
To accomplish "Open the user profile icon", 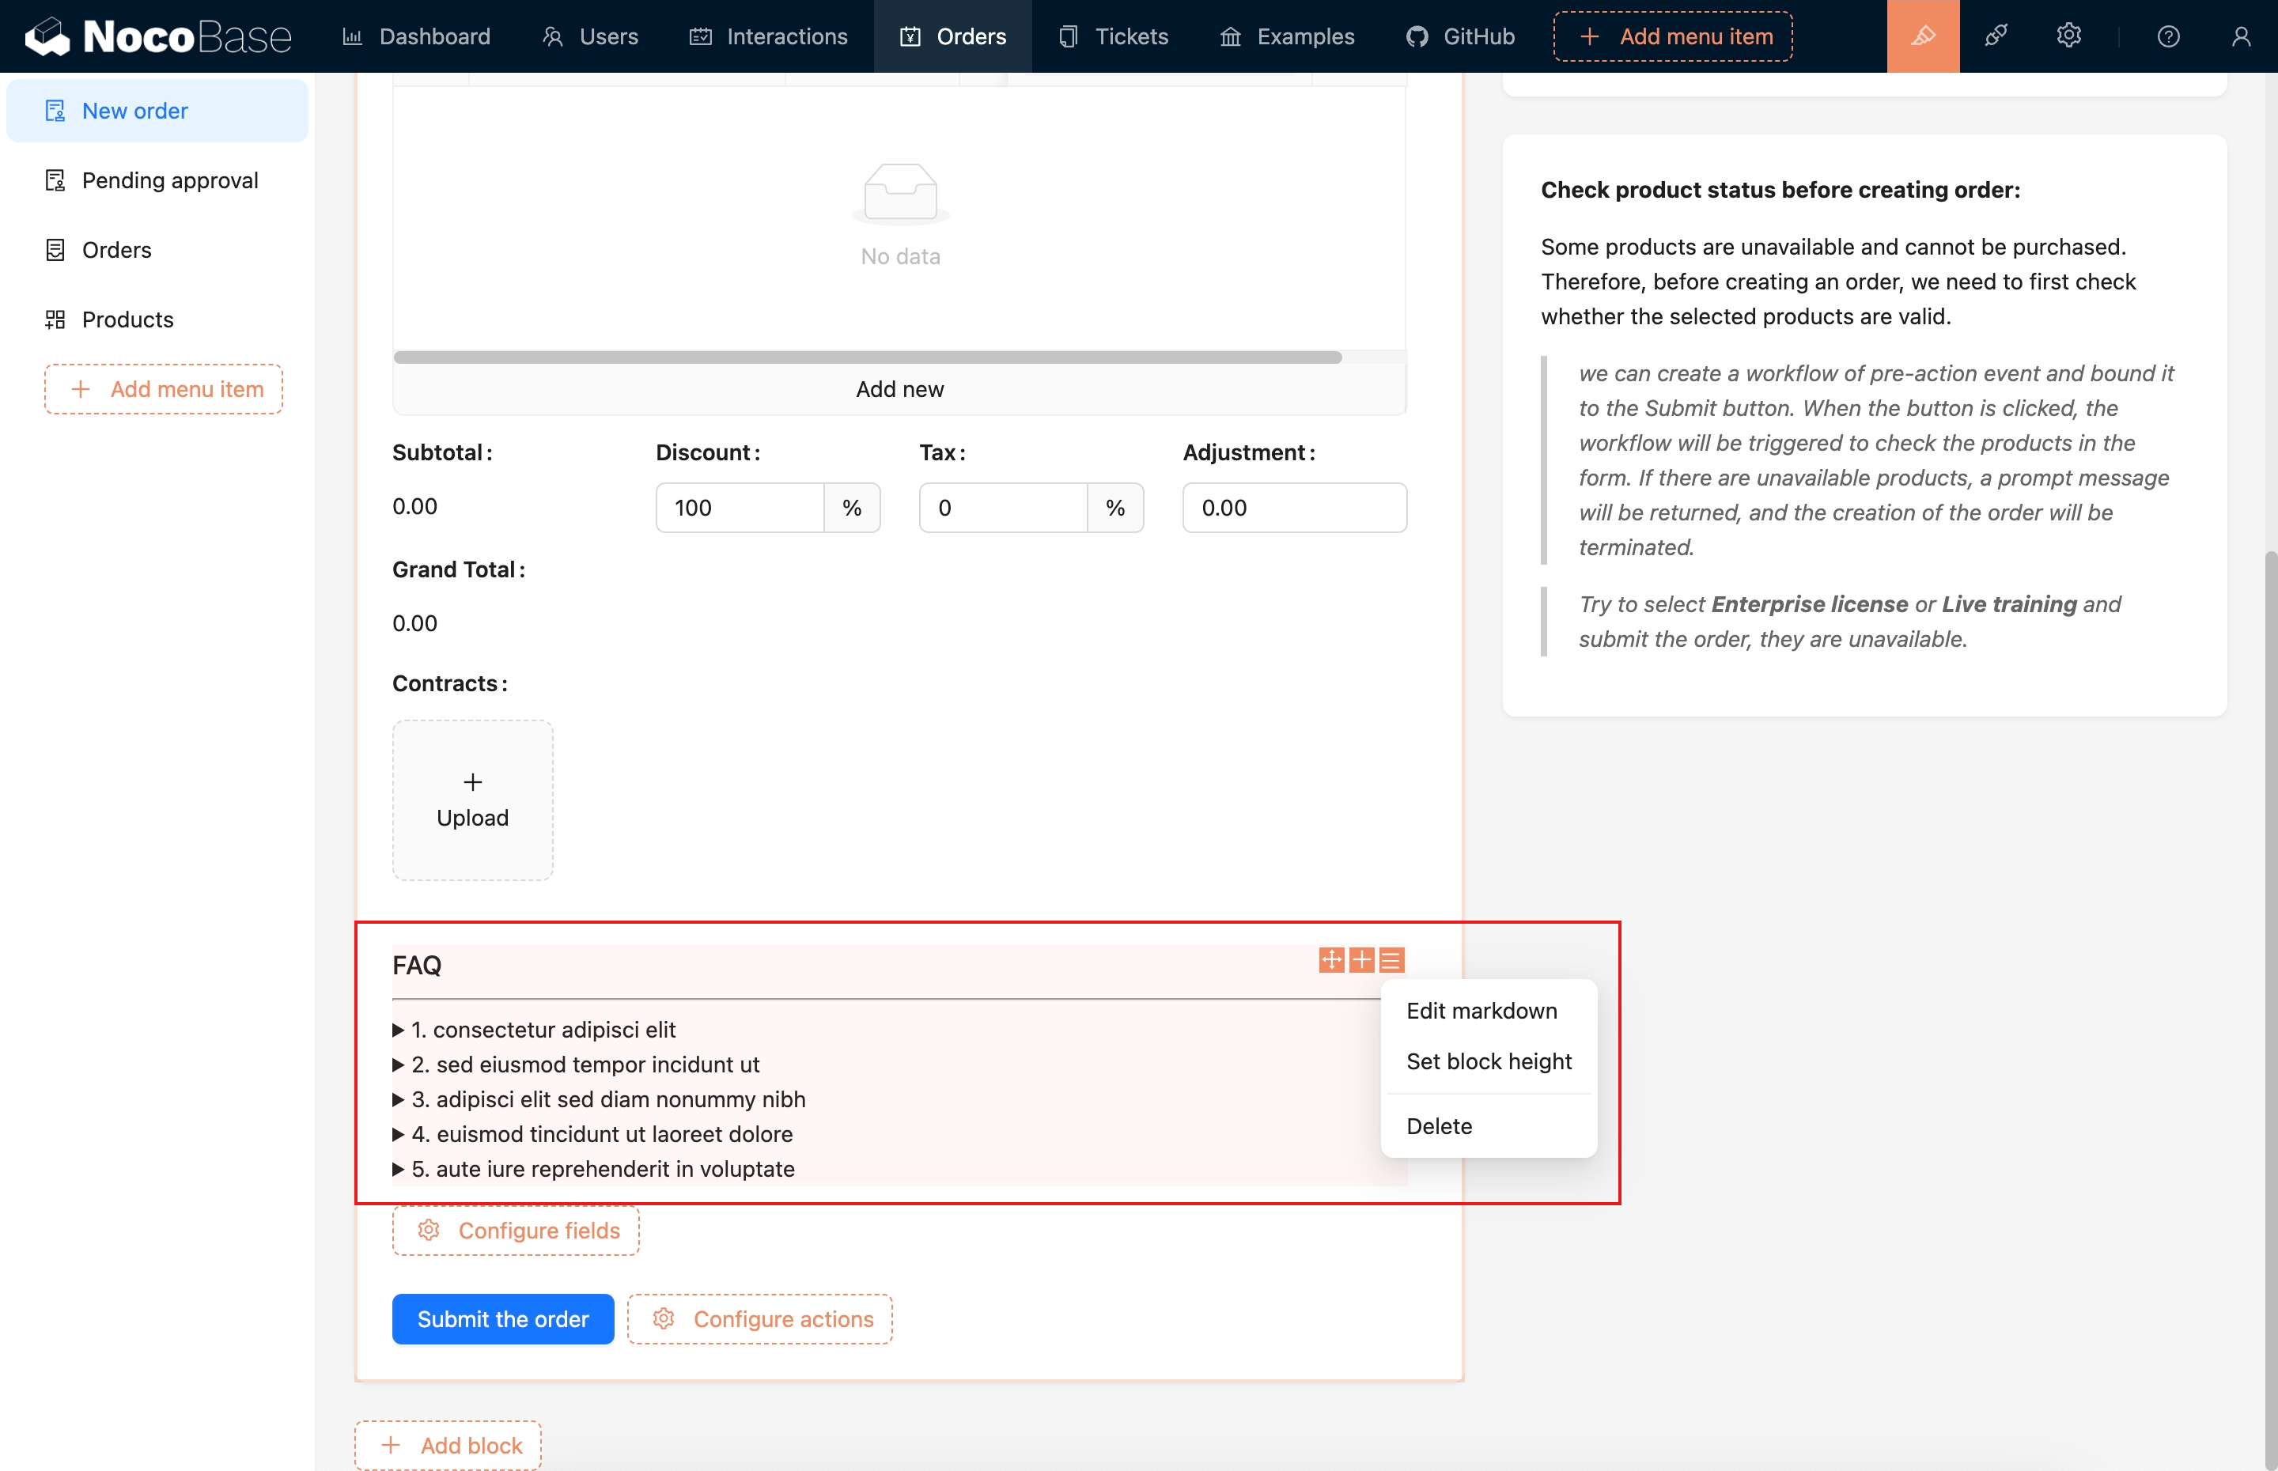I will pyautogui.click(x=2241, y=36).
